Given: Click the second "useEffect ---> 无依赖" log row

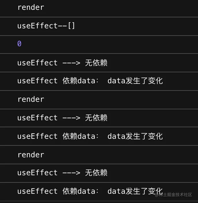Looking at the screenshot, I should tap(62, 118).
